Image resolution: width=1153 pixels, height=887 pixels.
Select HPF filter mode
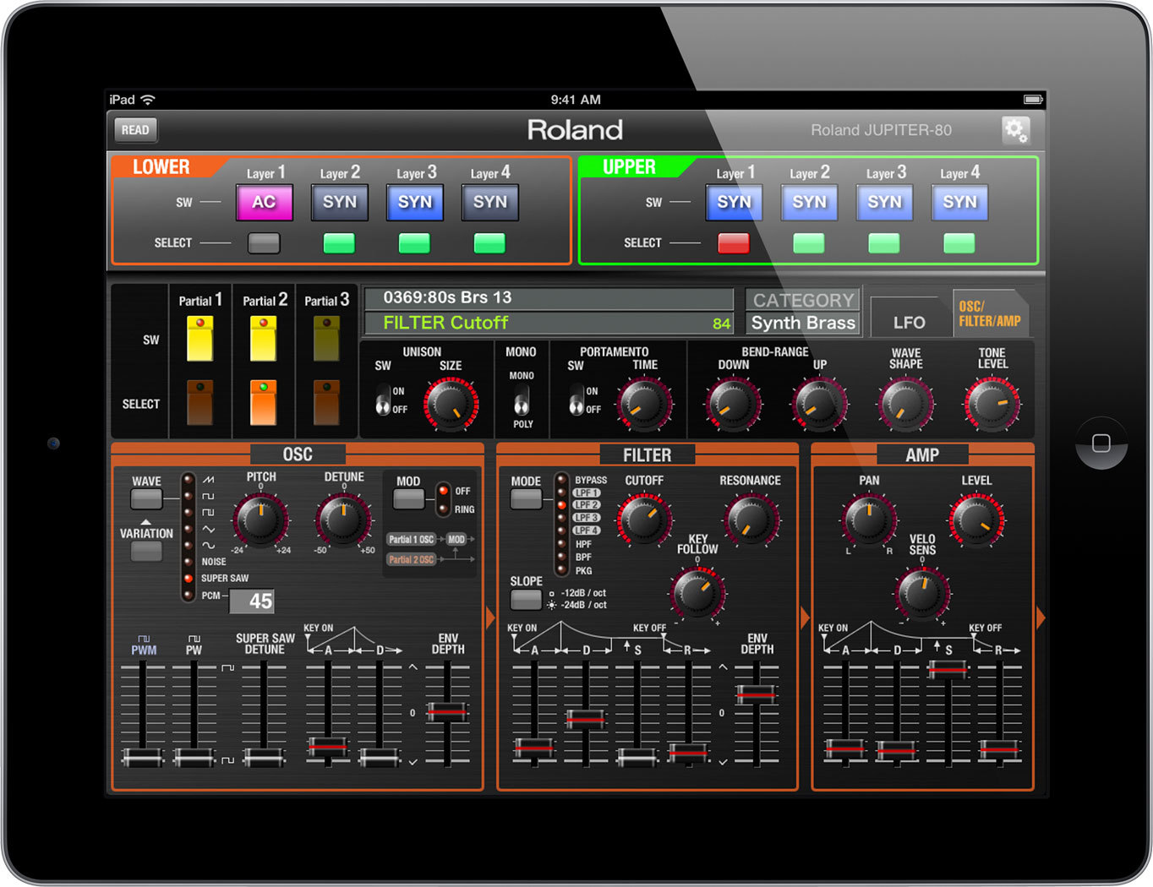[583, 545]
